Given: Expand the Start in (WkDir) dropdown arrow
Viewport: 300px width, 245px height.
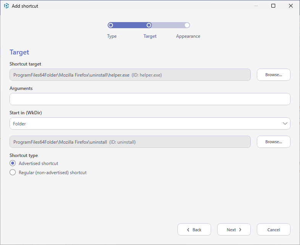Looking at the screenshot, I should [285, 123].
